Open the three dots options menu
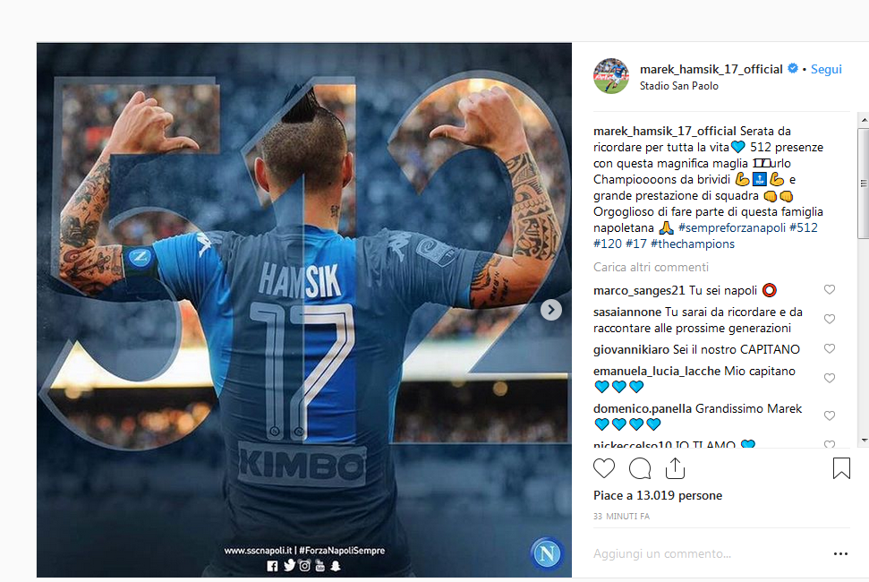The height and width of the screenshot is (582, 869). click(840, 553)
